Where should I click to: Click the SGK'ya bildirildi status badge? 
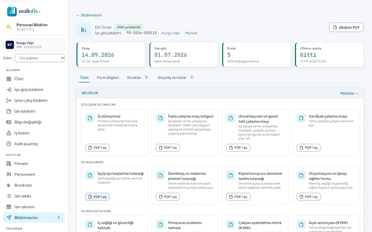click(129, 27)
